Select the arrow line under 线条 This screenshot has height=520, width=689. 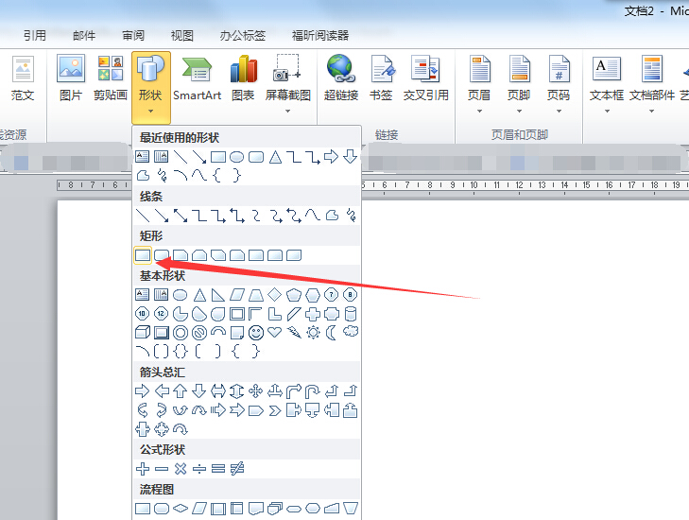(x=162, y=216)
